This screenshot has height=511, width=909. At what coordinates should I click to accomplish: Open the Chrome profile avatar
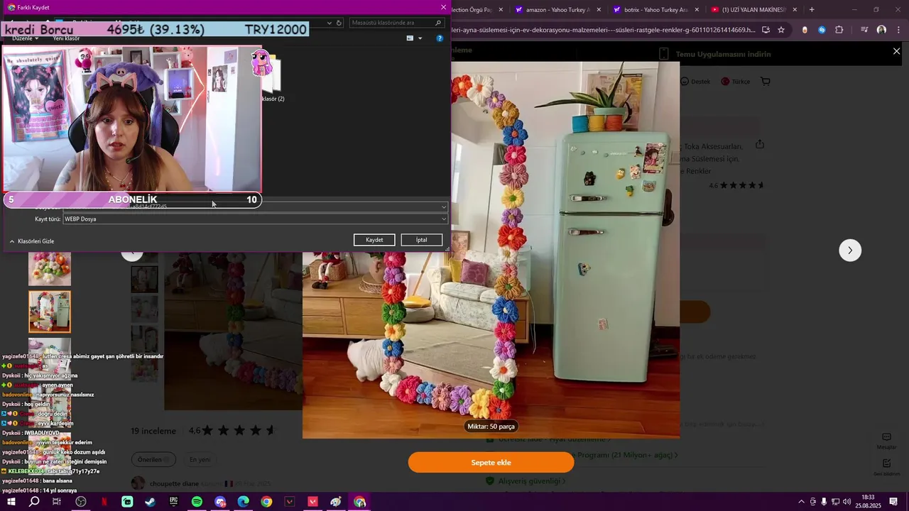[x=881, y=30]
